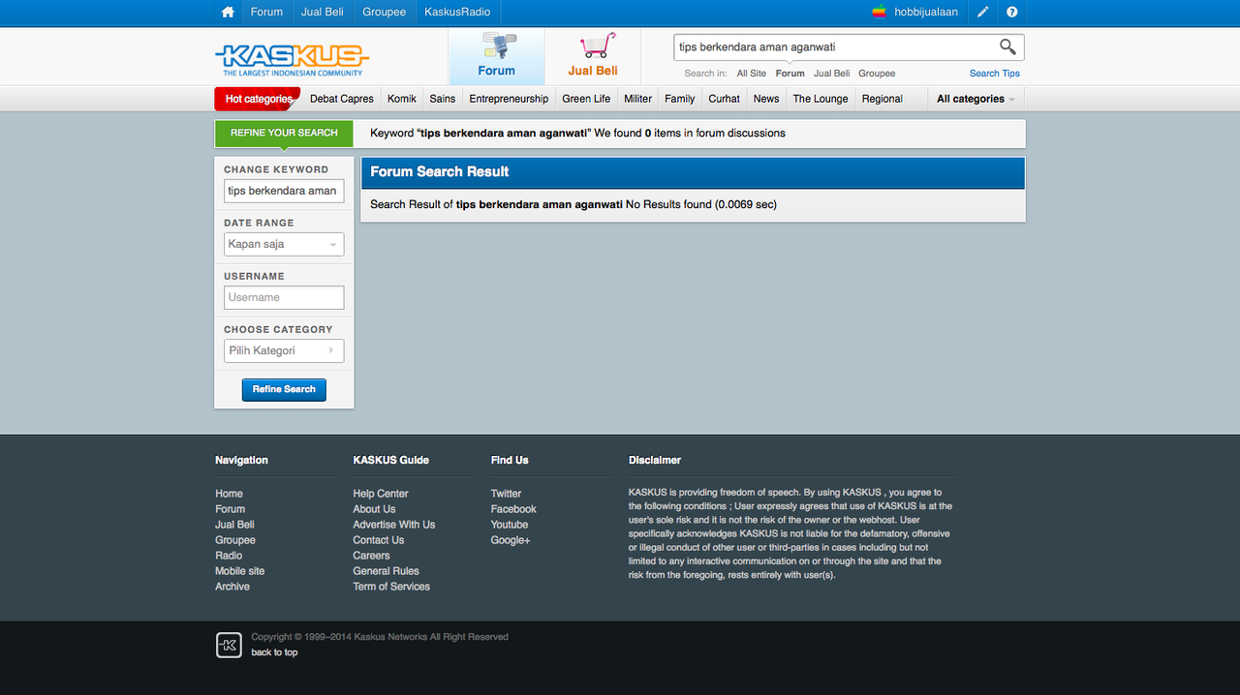Set search scope to All Site

tap(751, 74)
